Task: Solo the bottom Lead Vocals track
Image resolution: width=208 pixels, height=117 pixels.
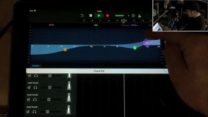Action: (x=34, y=112)
